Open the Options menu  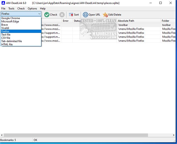coord(32,8)
